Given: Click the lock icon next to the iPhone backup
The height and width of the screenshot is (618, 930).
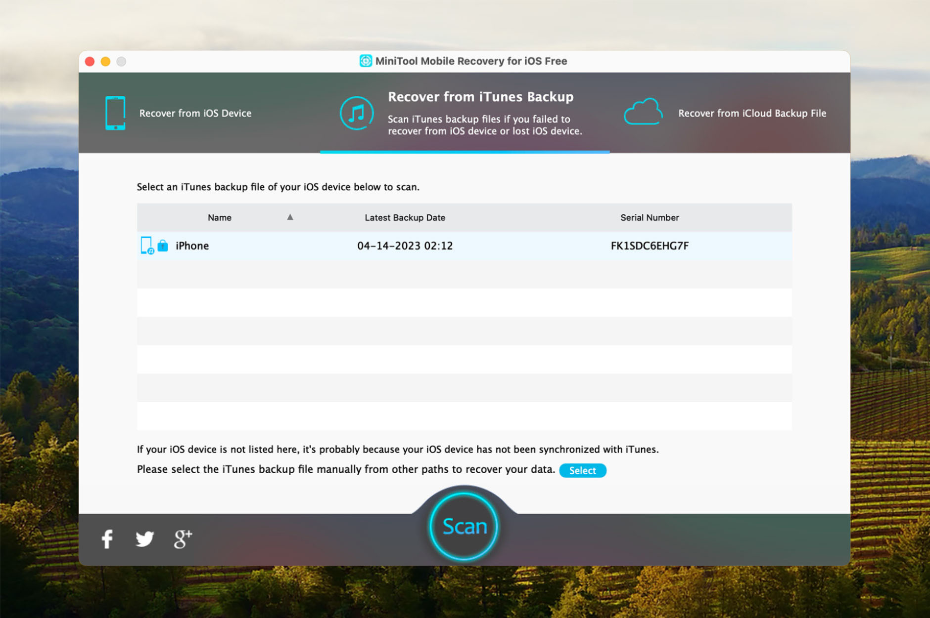Looking at the screenshot, I should point(162,246).
